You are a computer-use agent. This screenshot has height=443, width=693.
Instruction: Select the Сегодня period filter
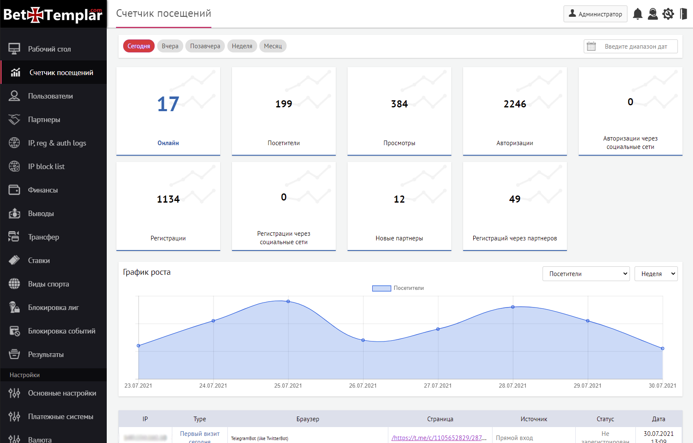139,46
